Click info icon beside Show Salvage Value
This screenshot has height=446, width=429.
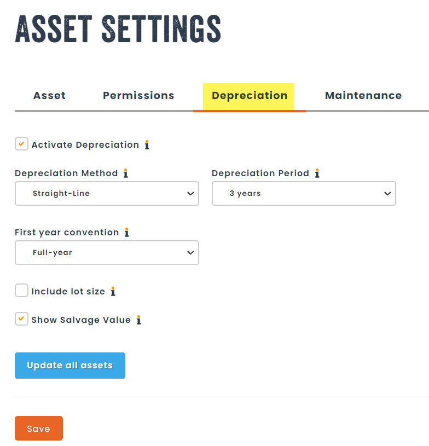coord(138,320)
